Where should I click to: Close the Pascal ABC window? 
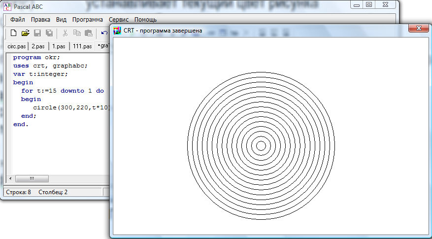(x=386, y=5)
